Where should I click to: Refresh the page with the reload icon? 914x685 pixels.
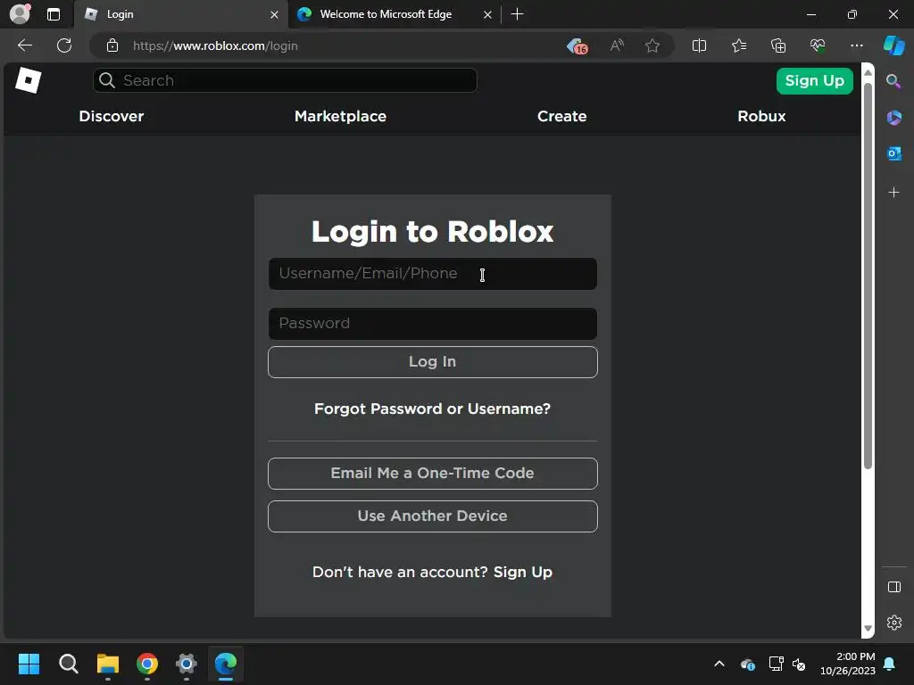point(64,45)
